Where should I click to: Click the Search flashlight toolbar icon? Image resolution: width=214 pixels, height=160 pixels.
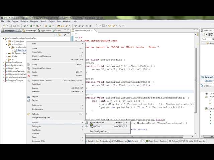tap(67, 26)
